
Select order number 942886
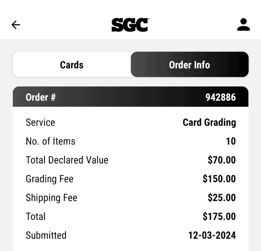click(x=221, y=97)
